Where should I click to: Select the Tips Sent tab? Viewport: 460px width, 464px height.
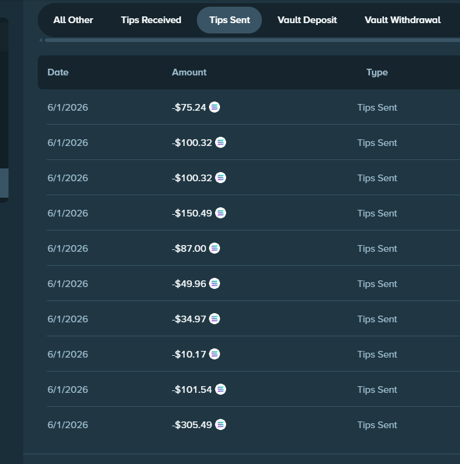[x=230, y=20]
